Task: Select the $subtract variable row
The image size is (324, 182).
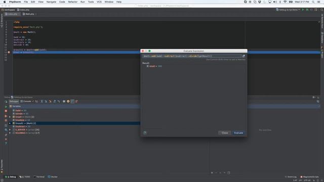Action: (x=21, y=126)
